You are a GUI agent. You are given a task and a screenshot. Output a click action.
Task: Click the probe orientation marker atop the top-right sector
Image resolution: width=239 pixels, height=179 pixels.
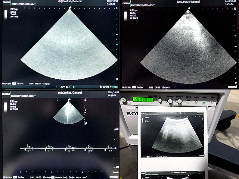(x=189, y=8)
